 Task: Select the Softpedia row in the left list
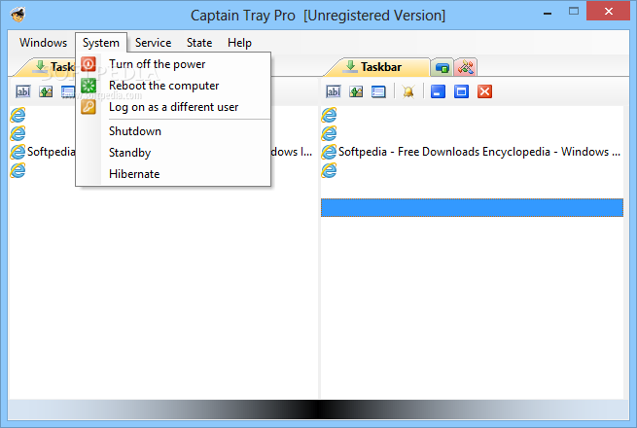click(x=42, y=152)
